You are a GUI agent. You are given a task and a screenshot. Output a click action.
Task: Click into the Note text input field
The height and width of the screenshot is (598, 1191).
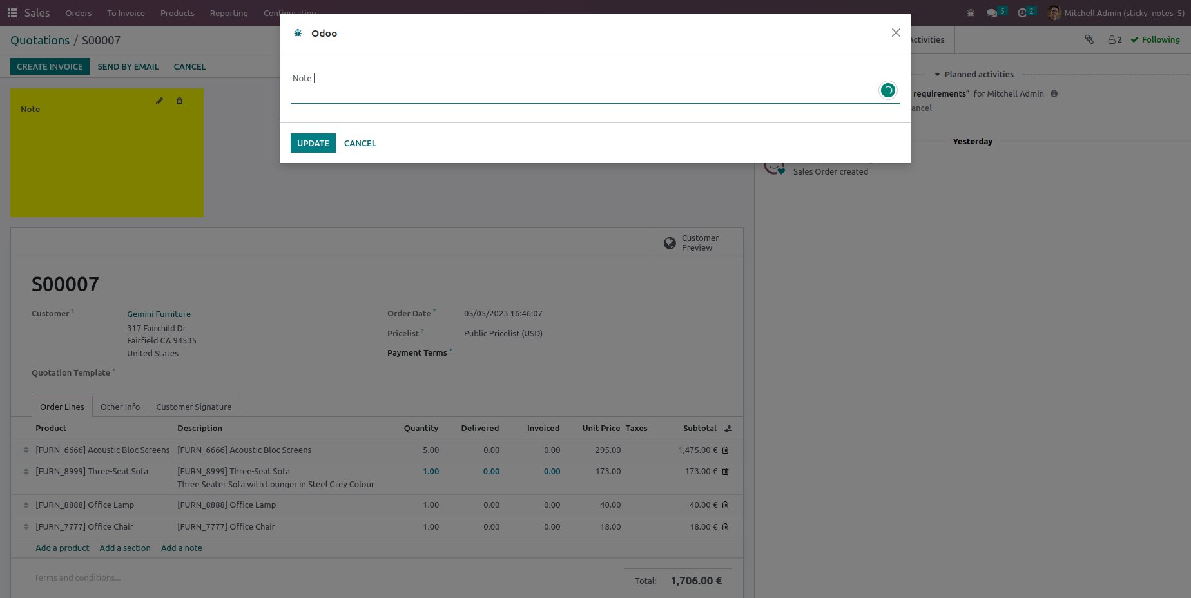tap(580, 79)
